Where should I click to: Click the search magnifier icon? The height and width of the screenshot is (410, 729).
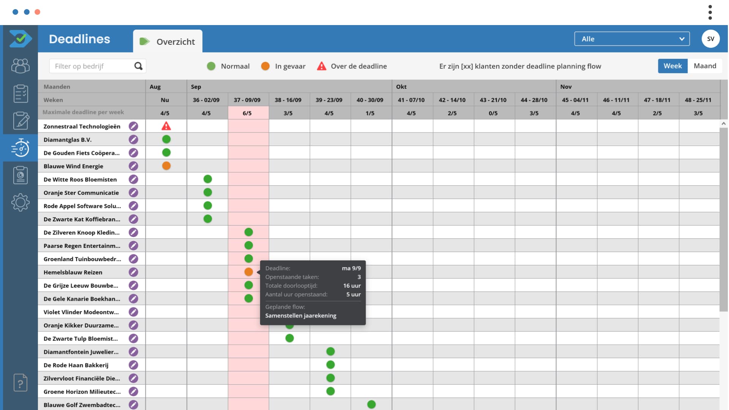(139, 66)
